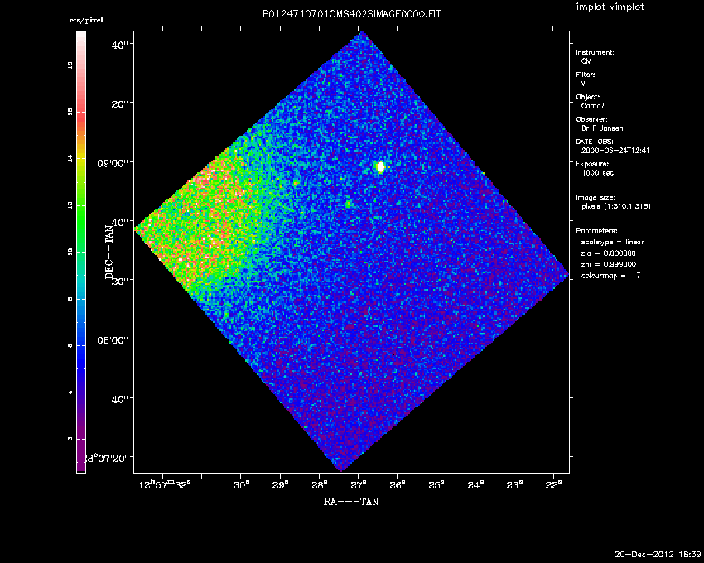Screen dimensions: 704x563
Task: Click the 'DATE-OBS:' label
Action: (595, 142)
